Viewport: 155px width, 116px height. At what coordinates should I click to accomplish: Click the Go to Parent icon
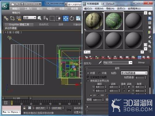[144, 57]
